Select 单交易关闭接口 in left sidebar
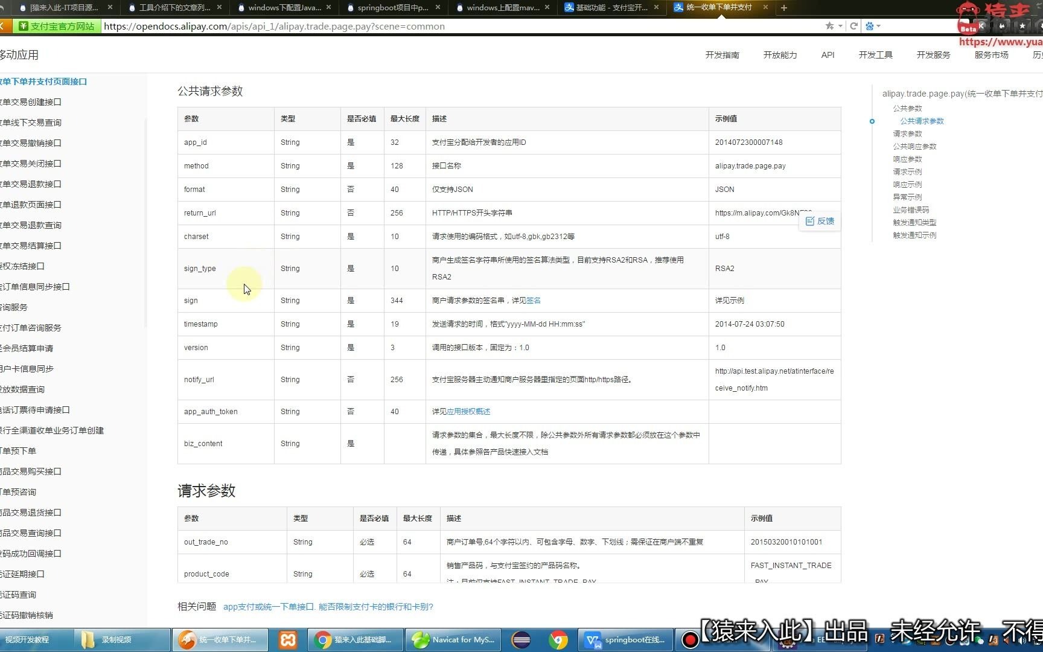This screenshot has width=1043, height=652. pyautogui.click(x=31, y=164)
